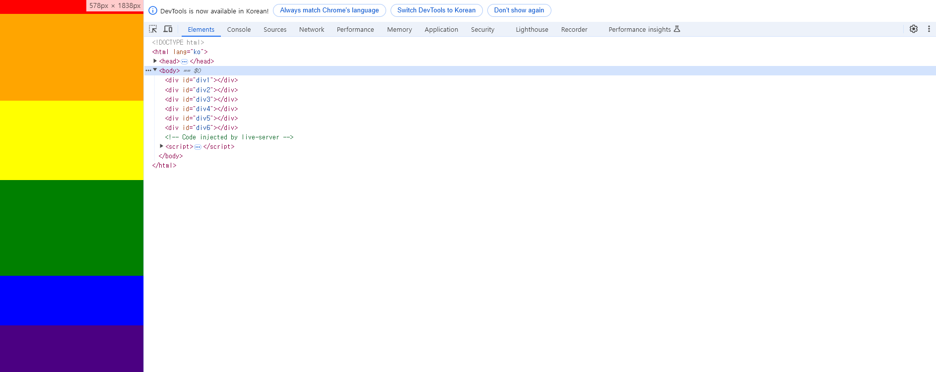Click the orange stripe in the page
This screenshot has height=372, width=936.
[71, 57]
